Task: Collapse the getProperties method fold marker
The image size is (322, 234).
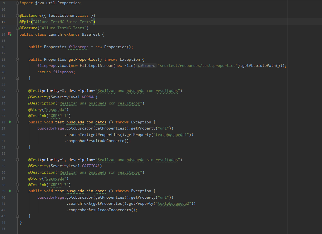Action: (18, 60)
